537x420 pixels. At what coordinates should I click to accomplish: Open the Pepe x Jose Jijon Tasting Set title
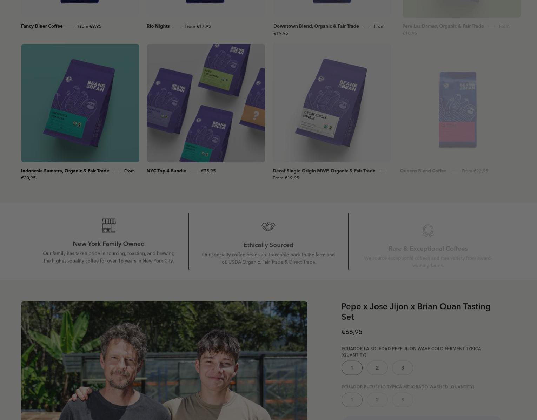pyautogui.click(x=416, y=312)
